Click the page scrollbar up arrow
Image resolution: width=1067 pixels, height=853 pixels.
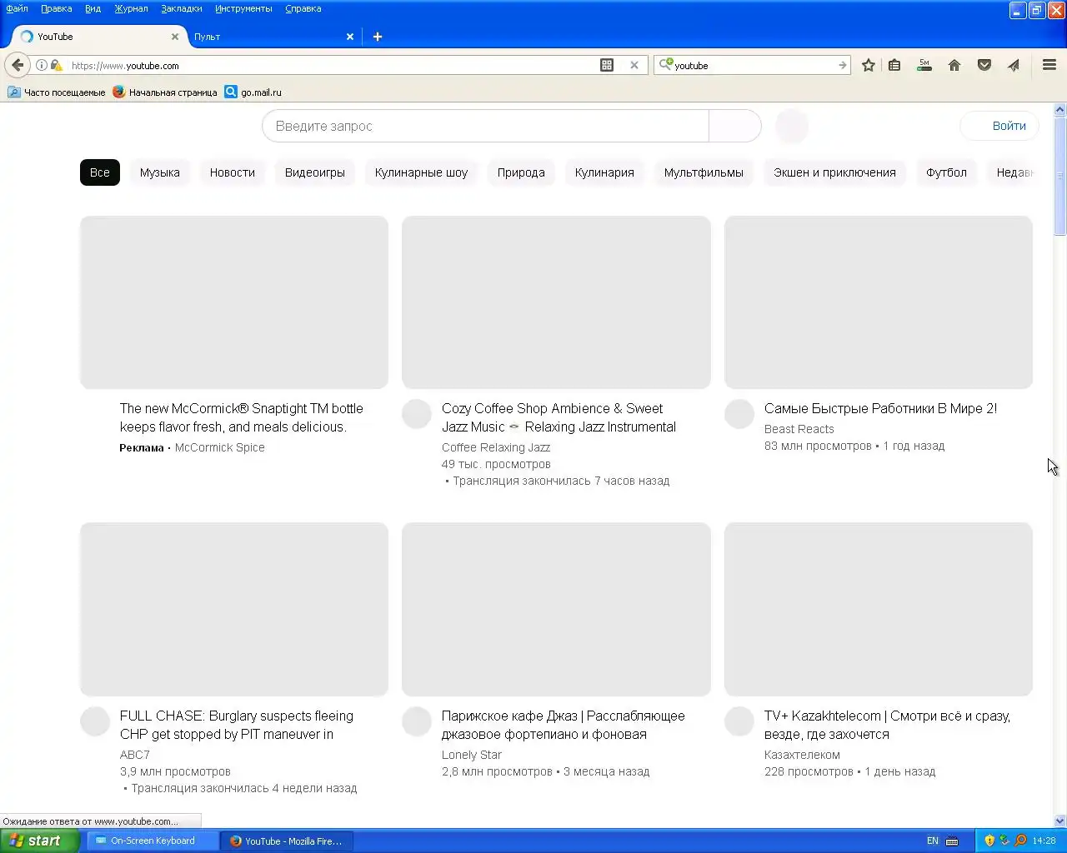pyautogui.click(x=1060, y=109)
